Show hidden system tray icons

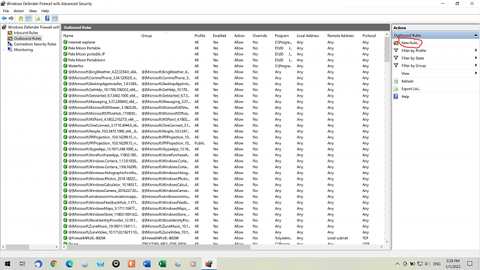pos(397,264)
